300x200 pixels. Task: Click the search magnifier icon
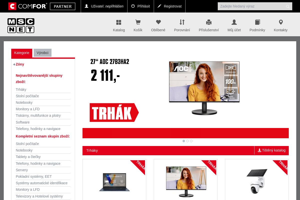point(288,6)
